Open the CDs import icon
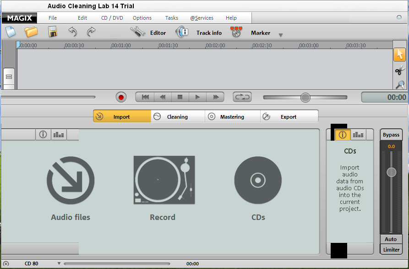Image resolution: width=409 pixels, height=269 pixels. [258, 180]
